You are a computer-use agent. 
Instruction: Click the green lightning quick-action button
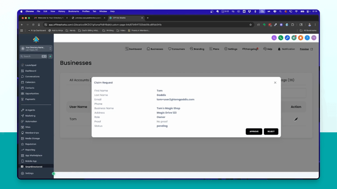(50, 56)
